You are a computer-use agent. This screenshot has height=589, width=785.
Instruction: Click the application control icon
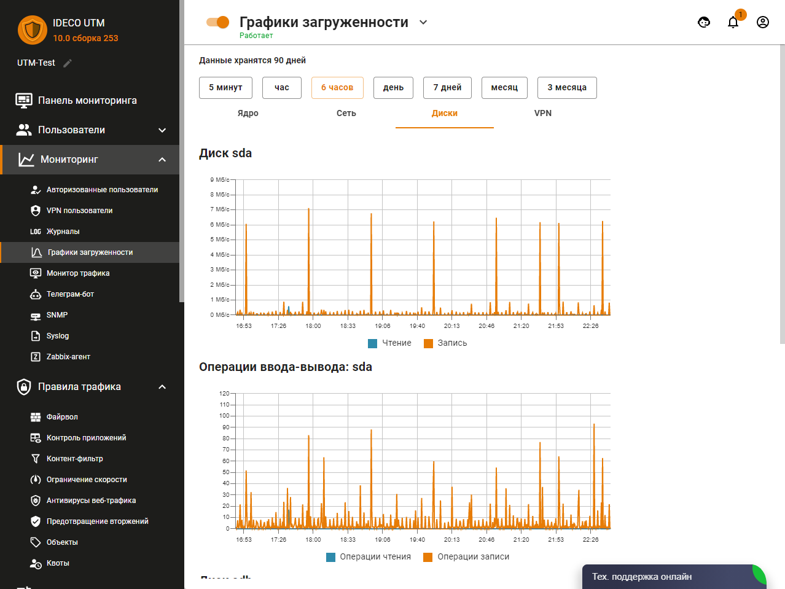point(36,438)
